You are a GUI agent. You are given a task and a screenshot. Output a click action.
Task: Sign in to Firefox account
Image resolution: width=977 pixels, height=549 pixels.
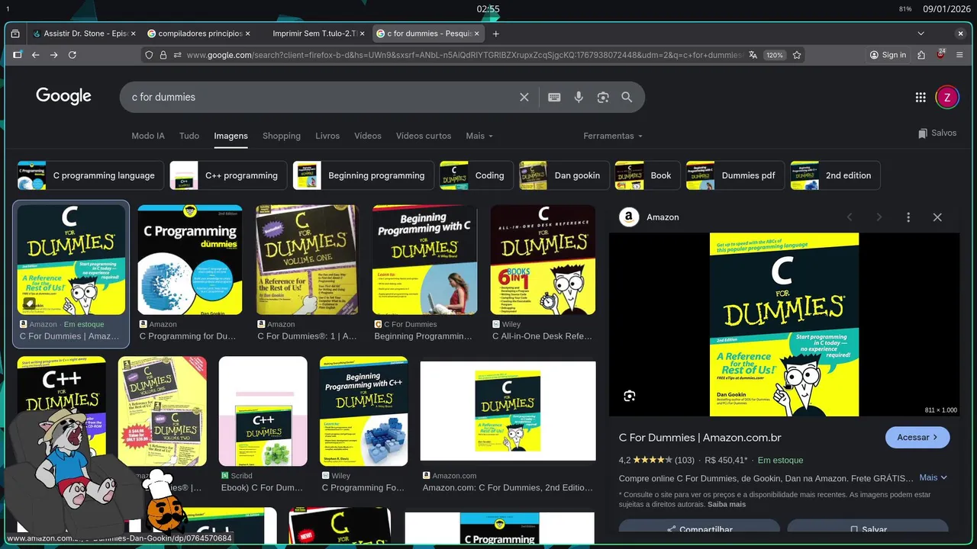tap(888, 55)
